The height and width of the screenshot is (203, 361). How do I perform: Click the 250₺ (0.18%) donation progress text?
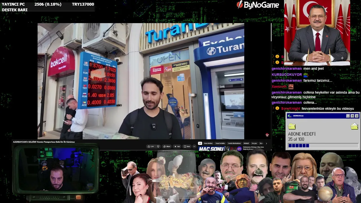pyautogui.click(x=48, y=4)
